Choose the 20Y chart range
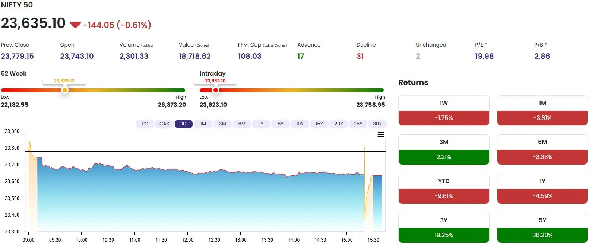The width and height of the screenshot is (589, 245). (x=339, y=124)
